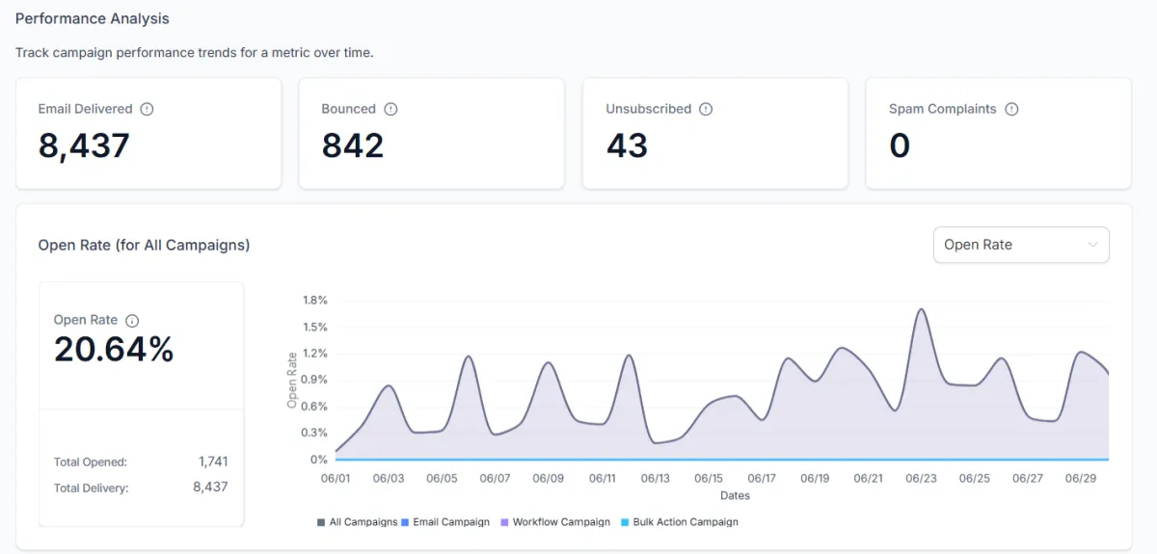Click the info icon beside Email Delivered

(x=147, y=109)
